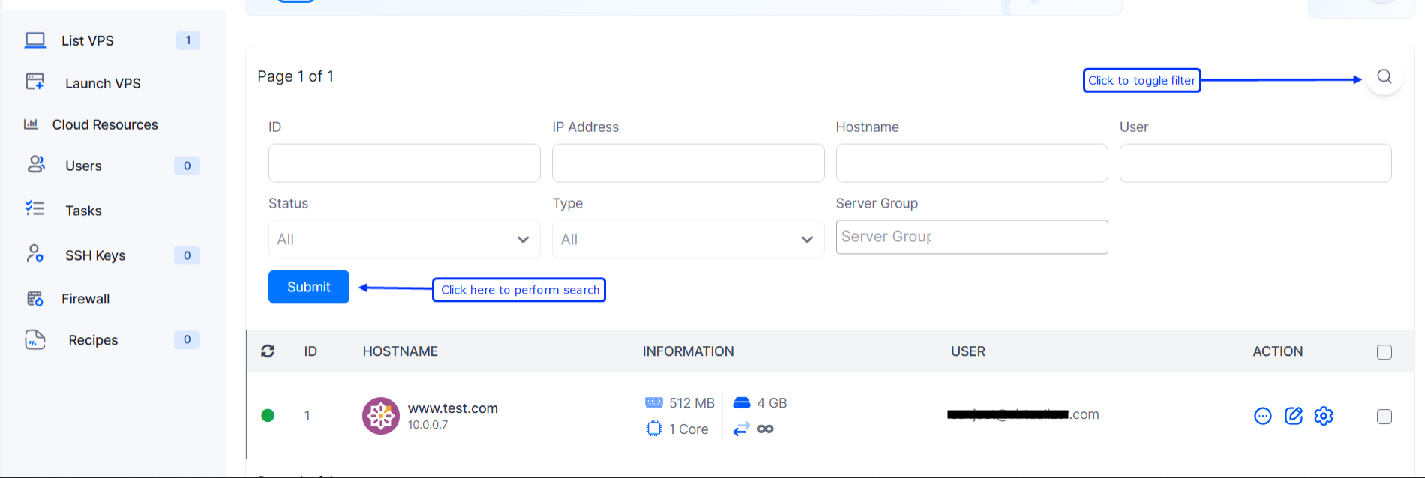Expand the Type dropdown
This screenshot has width=1425, height=478.
click(x=688, y=240)
